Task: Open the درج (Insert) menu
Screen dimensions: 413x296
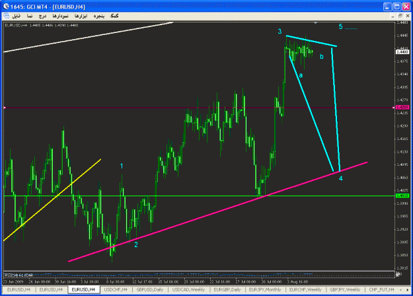Action: click(x=43, y=16)
